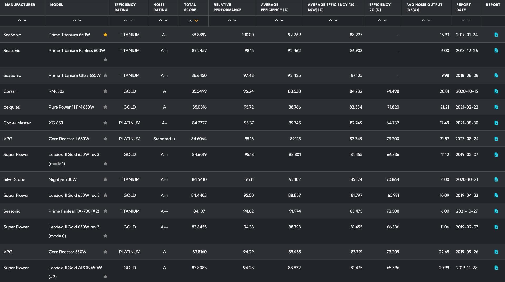The height and width of the screenshot is (282, 505).
Task: Sort Efficiency Rating descending
Action: click(x=131, y=20)
